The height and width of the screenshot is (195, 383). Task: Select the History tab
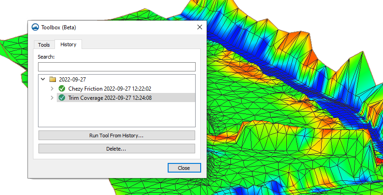[68, 44]
